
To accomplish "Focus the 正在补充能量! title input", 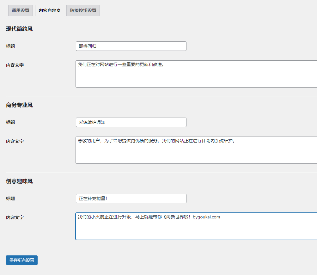I will click(131, 199).
